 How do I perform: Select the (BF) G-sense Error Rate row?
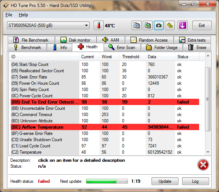pyautogui.click(x=105, y=133)
